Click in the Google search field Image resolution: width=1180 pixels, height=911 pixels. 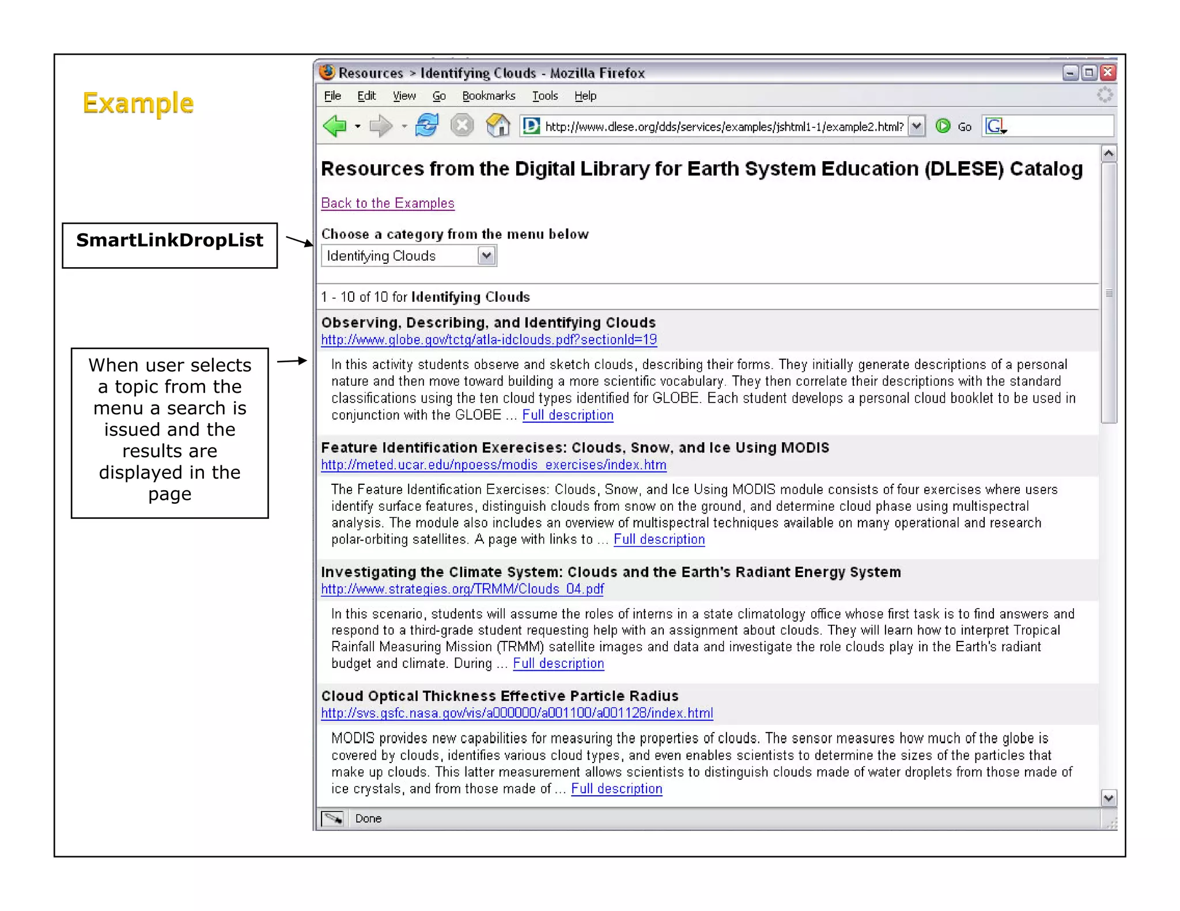point(1060,126)
